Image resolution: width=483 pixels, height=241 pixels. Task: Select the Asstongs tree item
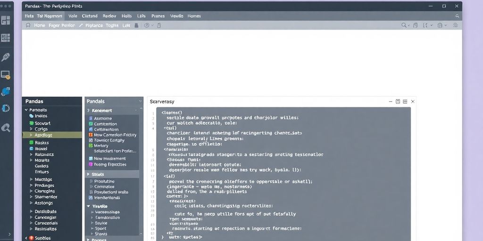44,203
